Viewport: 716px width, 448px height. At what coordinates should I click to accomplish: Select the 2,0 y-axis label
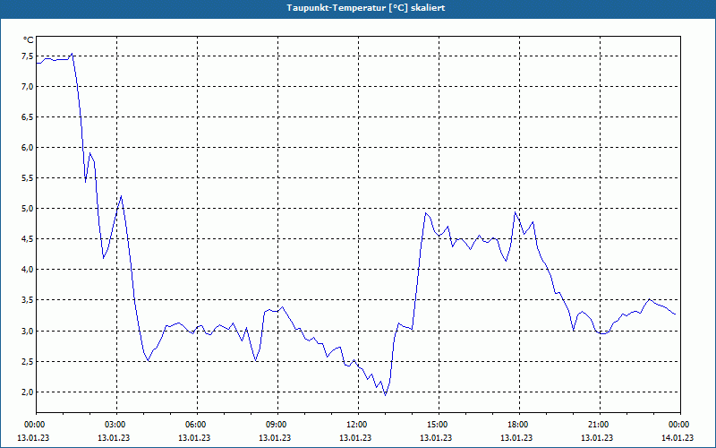tap(27, 392)
